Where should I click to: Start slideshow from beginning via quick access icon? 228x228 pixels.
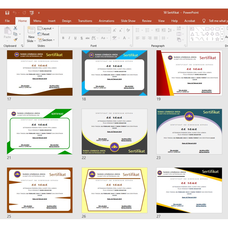coord(32,13)
